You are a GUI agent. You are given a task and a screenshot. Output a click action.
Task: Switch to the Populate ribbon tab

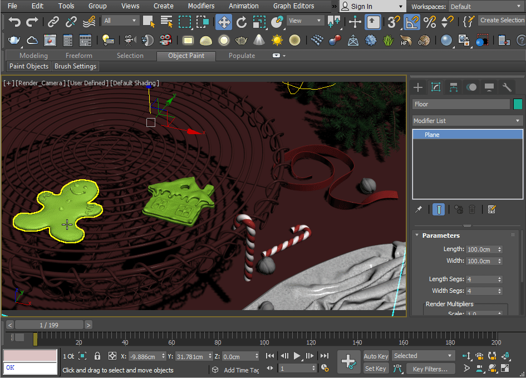tap(242, 56)
